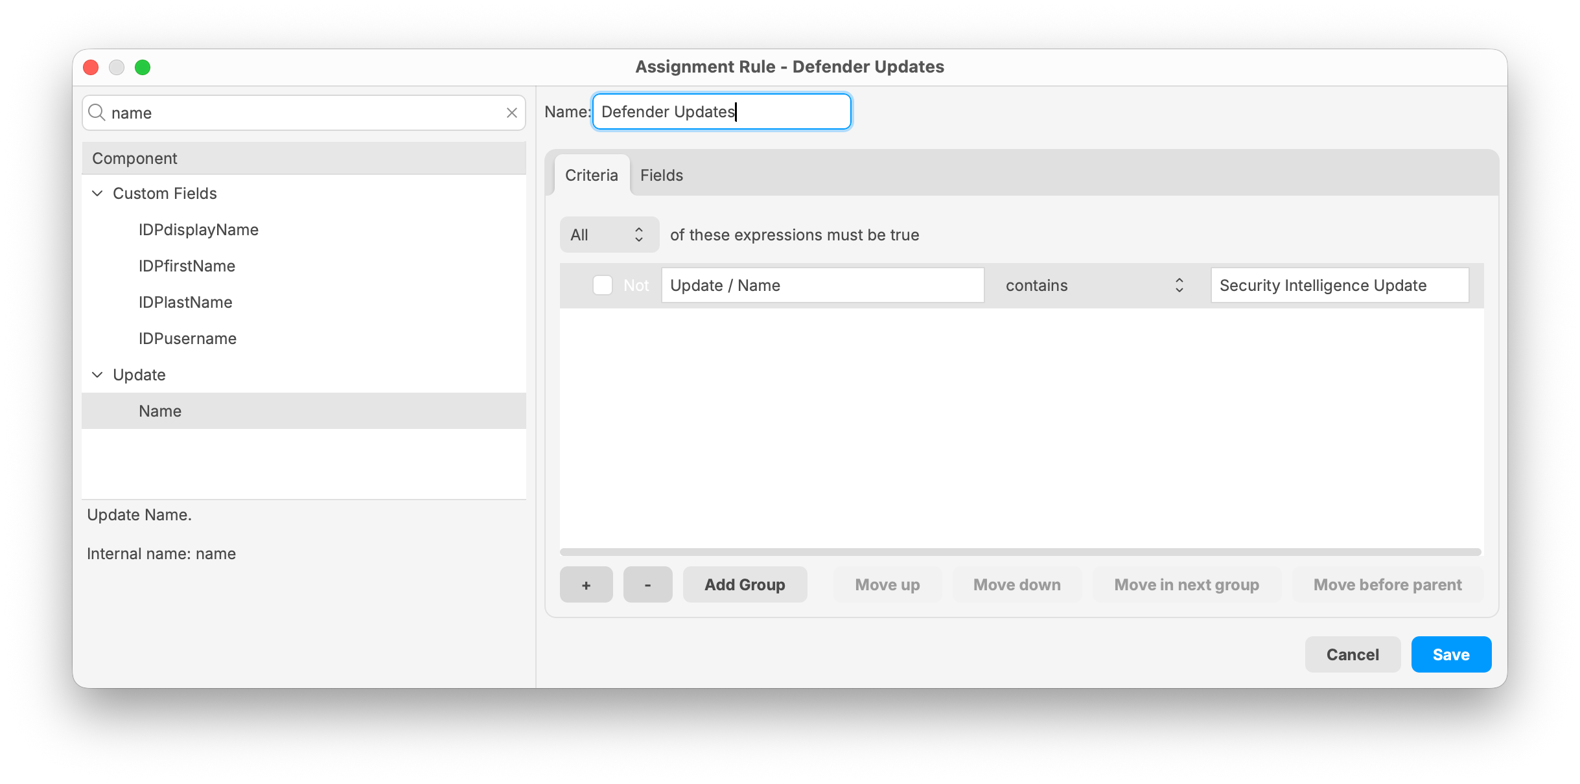Toggle the Not checkbox on criteria row

click(603, 285)
